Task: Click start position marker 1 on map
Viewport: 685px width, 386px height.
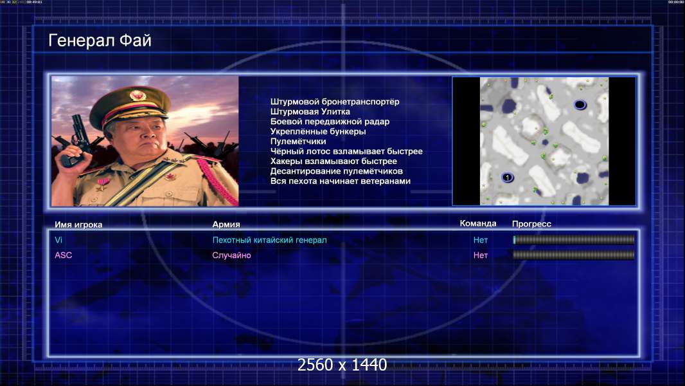Action: (x=507, y=178)
